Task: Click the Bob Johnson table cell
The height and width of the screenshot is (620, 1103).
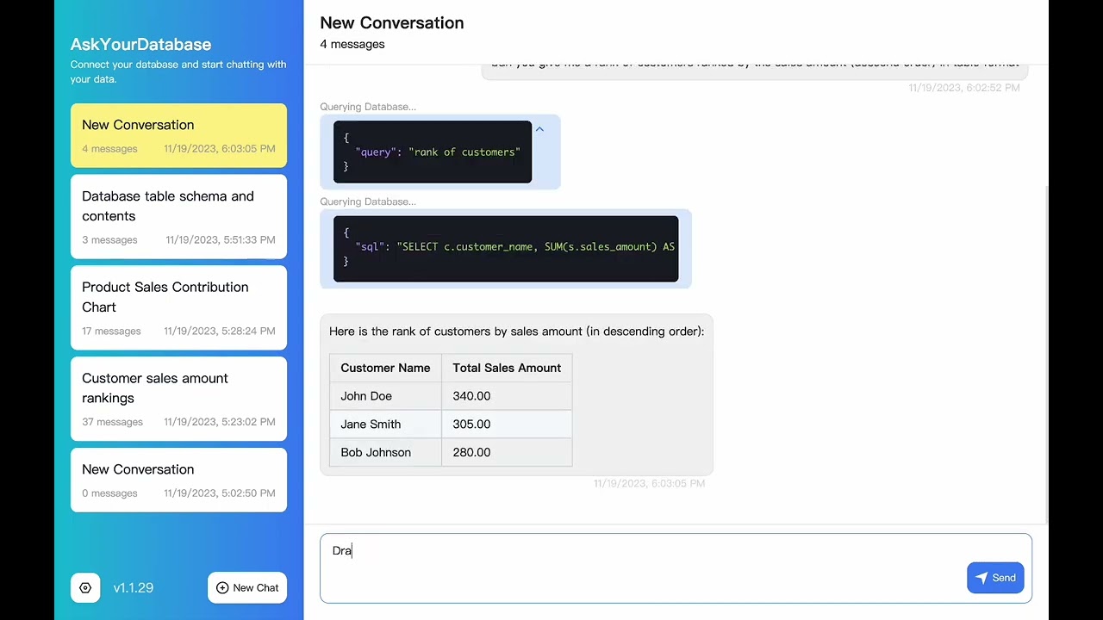Action: coord(385,452)
